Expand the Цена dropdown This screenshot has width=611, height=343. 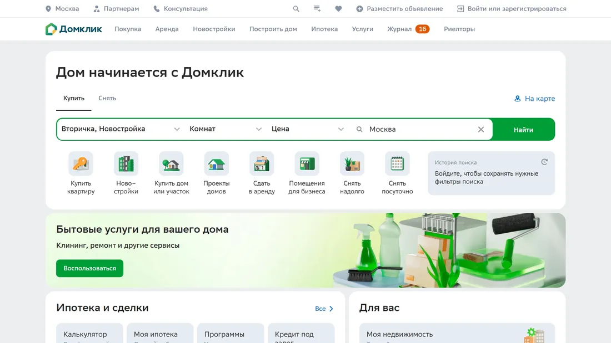[x=340, y=129]
